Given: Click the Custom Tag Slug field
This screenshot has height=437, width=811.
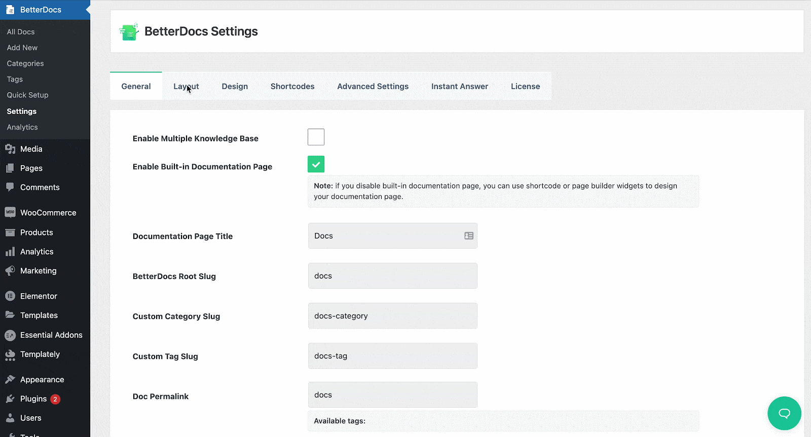Looking at the screenshot, I should [x=392, y=356].
